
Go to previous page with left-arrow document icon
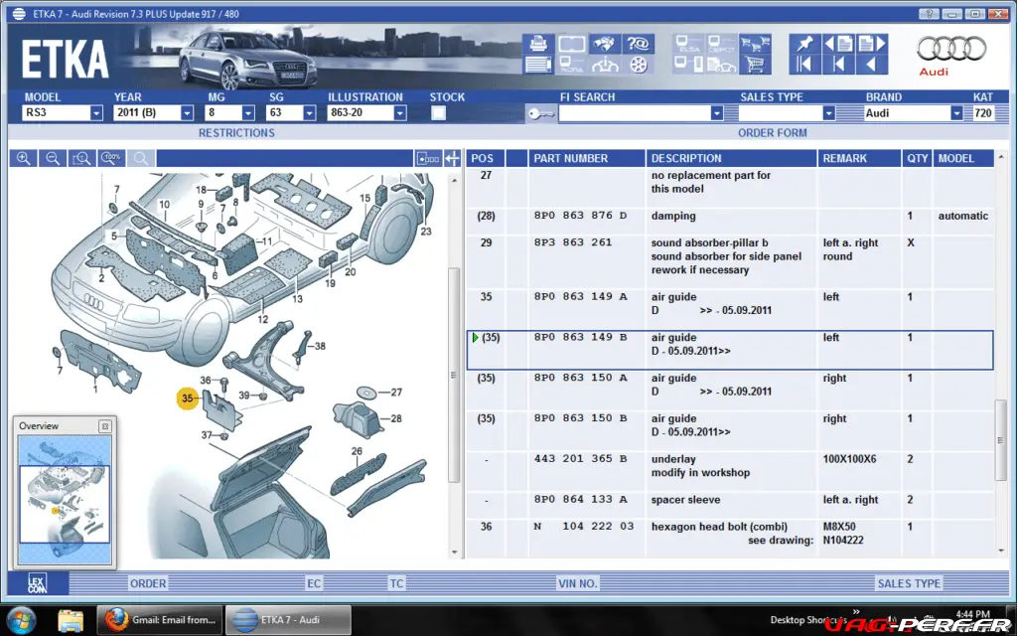pos(838,44)
